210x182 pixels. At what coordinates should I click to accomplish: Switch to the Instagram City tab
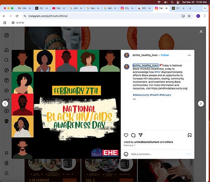coord(127,8)
